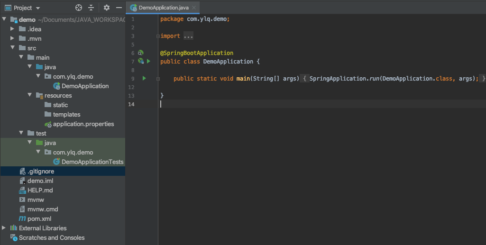Click the blue java source folder icon
This screenshot has width=486, height=245.
pyautogui.click(x=39, y=67)
